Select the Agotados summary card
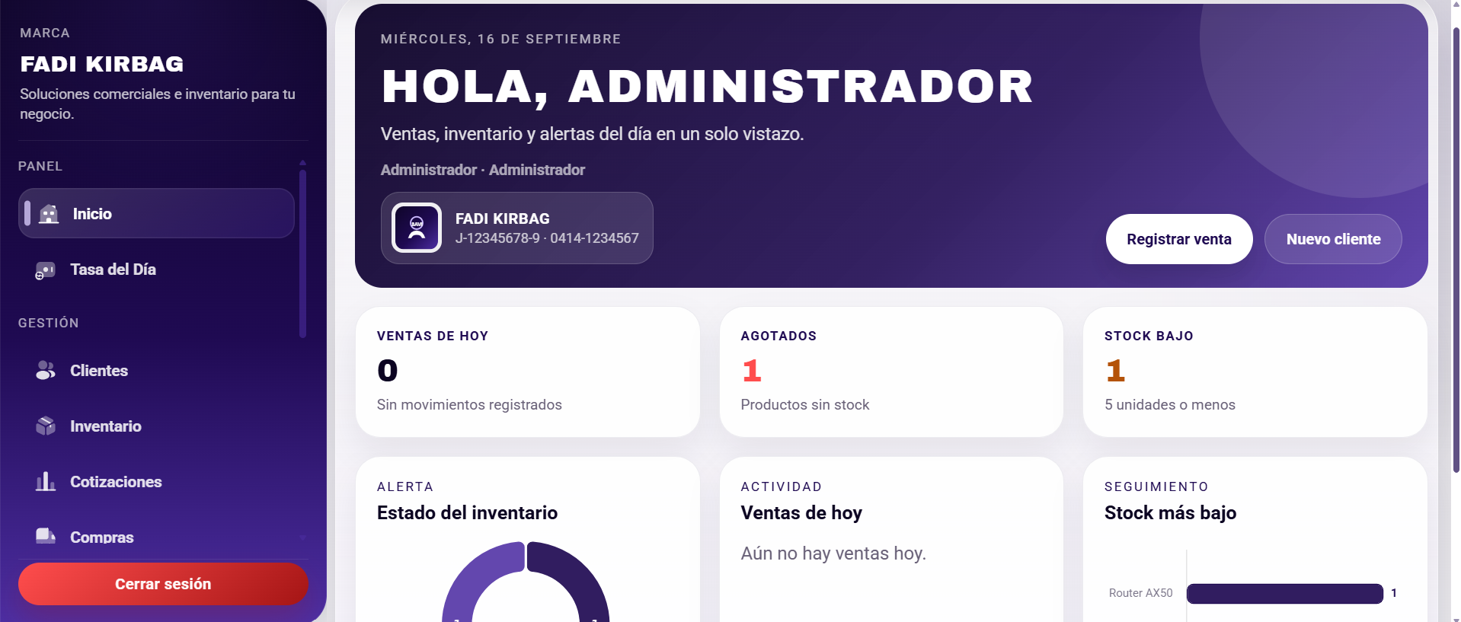This screenshot has height=622, width=1461. [x=891, y=372]
